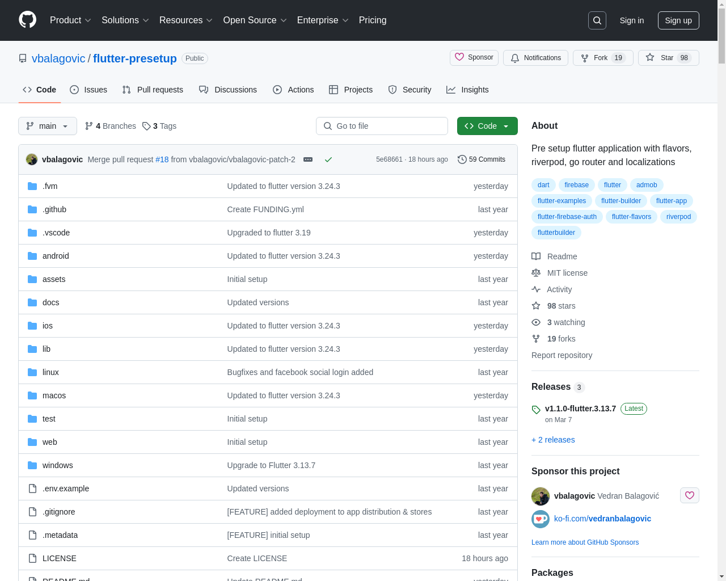View the 3 Tags link

(159, 126)
